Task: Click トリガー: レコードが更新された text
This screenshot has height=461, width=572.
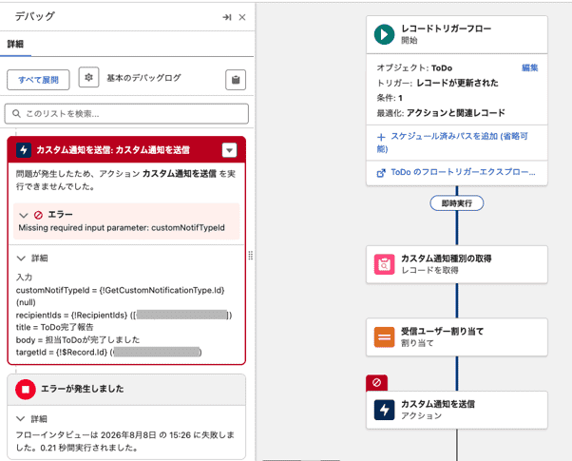Action: pyautogui.click(x=437, y=84)
